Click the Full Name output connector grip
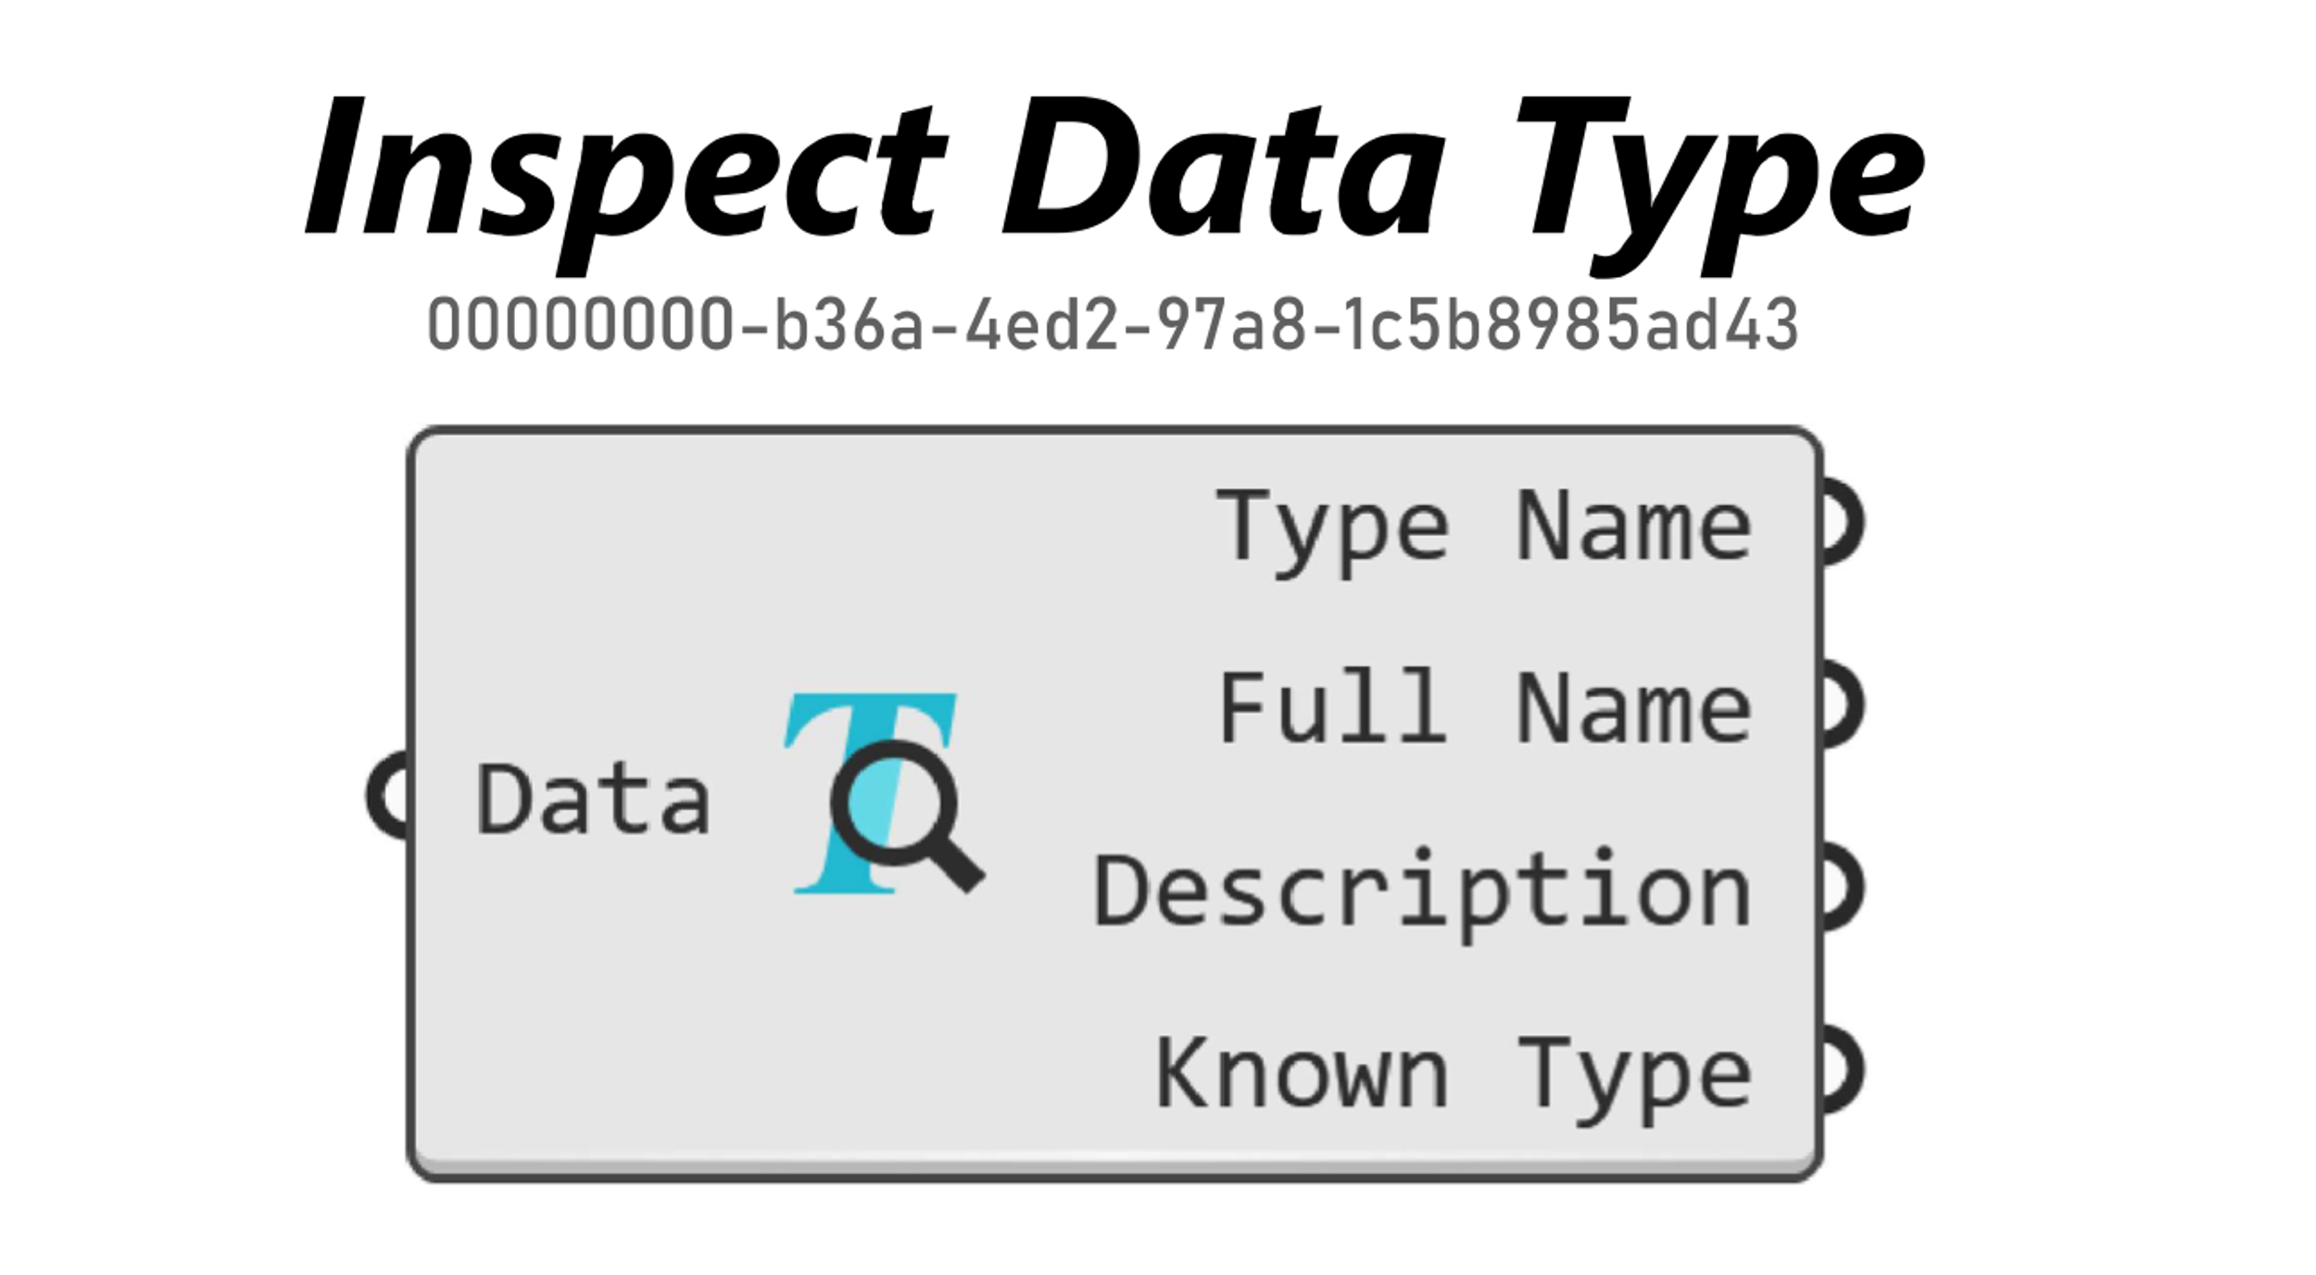This screenshot has height=1275, width=2316. 1842,705
